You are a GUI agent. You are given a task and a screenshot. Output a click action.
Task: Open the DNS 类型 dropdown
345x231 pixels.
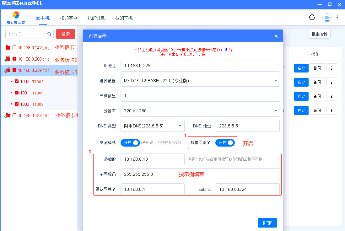pyautogui.click(x=153, y=126)
